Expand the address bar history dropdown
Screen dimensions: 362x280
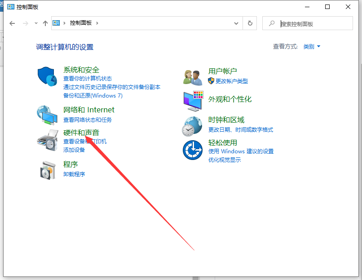click(236, 23)
